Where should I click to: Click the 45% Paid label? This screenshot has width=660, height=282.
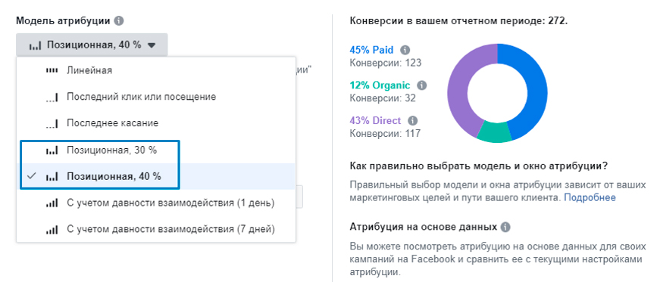(371, 51)
